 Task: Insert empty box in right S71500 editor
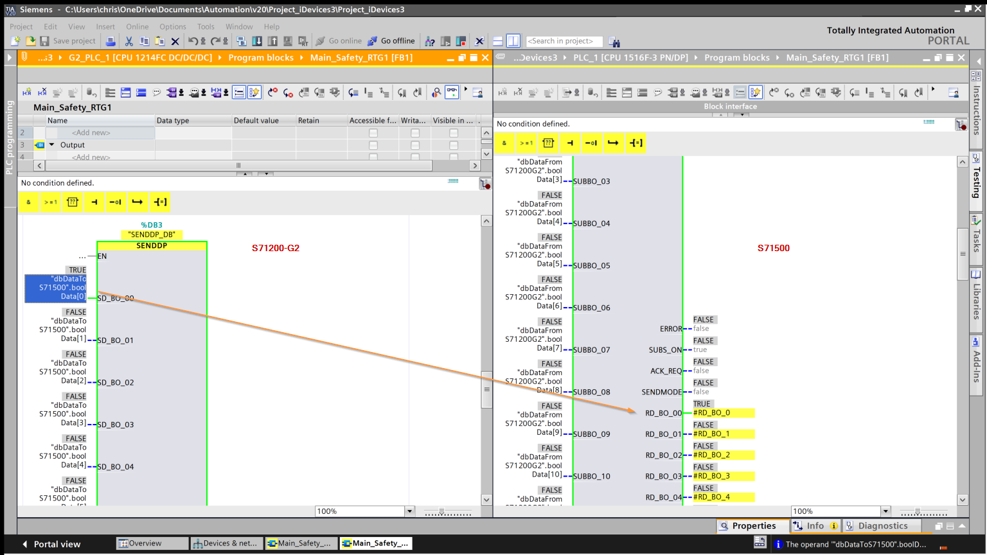548,143
